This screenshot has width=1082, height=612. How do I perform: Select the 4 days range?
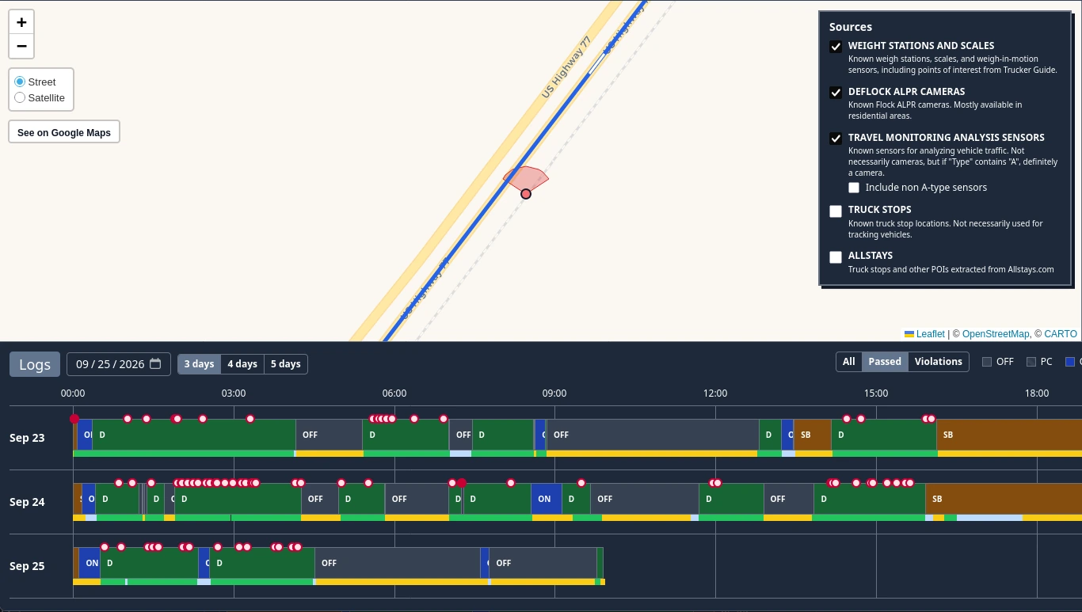click(242, 364)
